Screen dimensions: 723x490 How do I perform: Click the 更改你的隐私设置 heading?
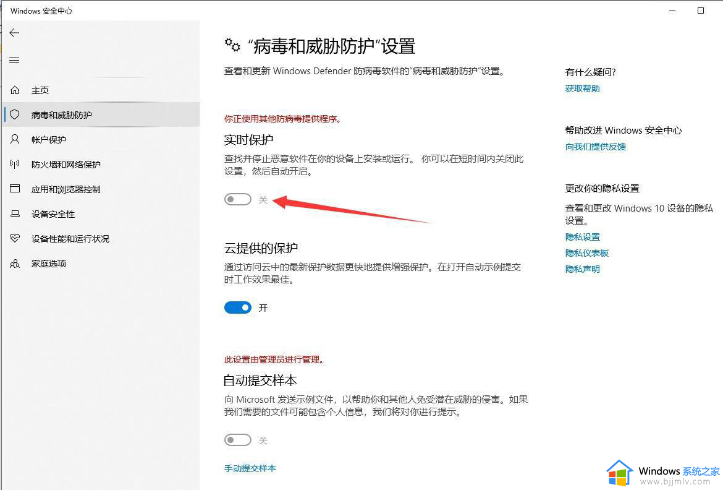[602, 189]
